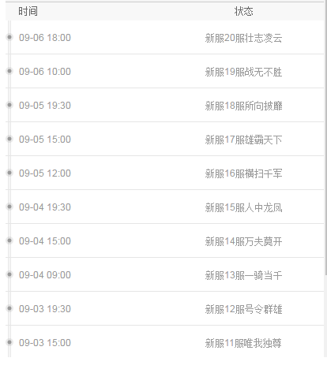Open the 新服19服战无不胜 server entry
Viewport: 327px width, 369px height.
click(x=243, y=72)
